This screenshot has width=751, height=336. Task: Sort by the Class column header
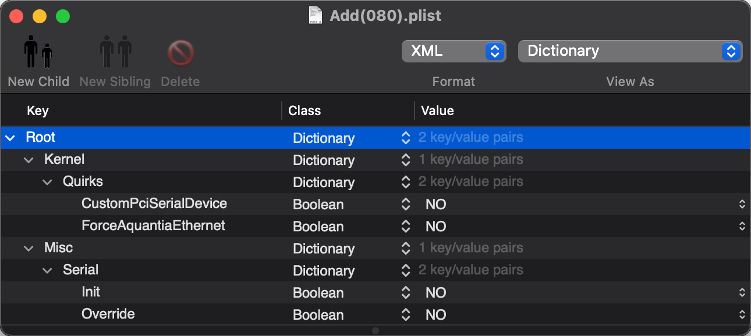tap(304, 110)
